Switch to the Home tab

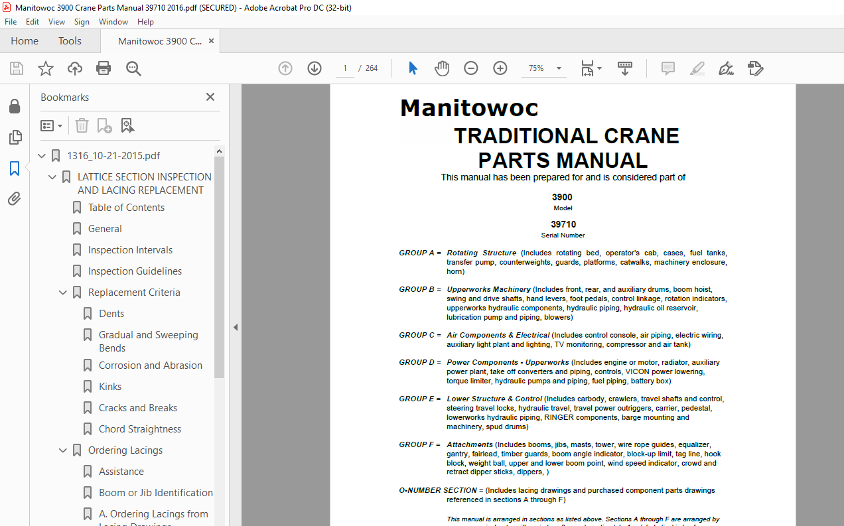[25, 41]
